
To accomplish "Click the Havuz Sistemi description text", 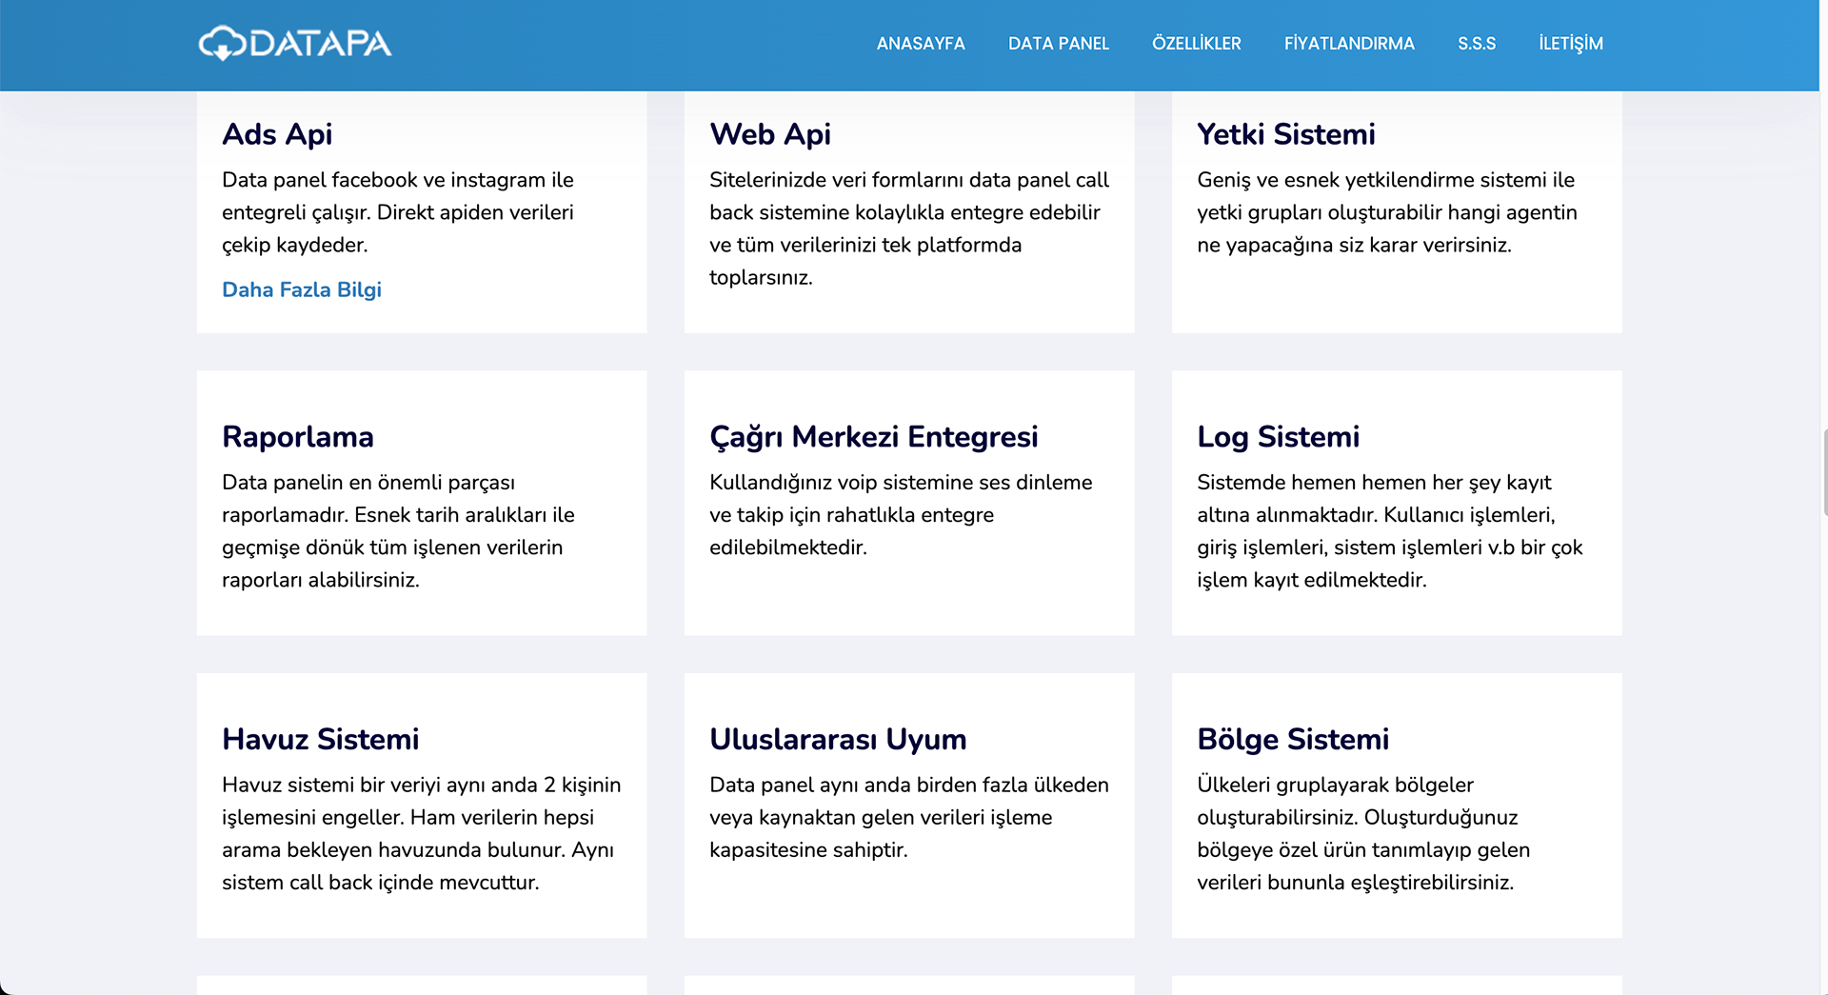I will click(421, 834).
